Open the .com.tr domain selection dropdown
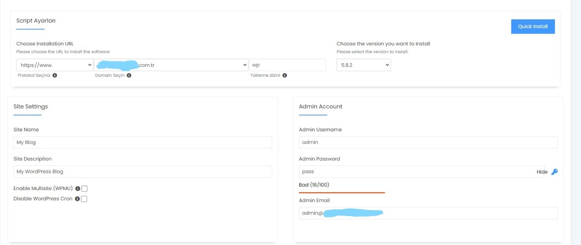Image resolution: width=581 pixels, height=245 pixels. tap(171, 65)
